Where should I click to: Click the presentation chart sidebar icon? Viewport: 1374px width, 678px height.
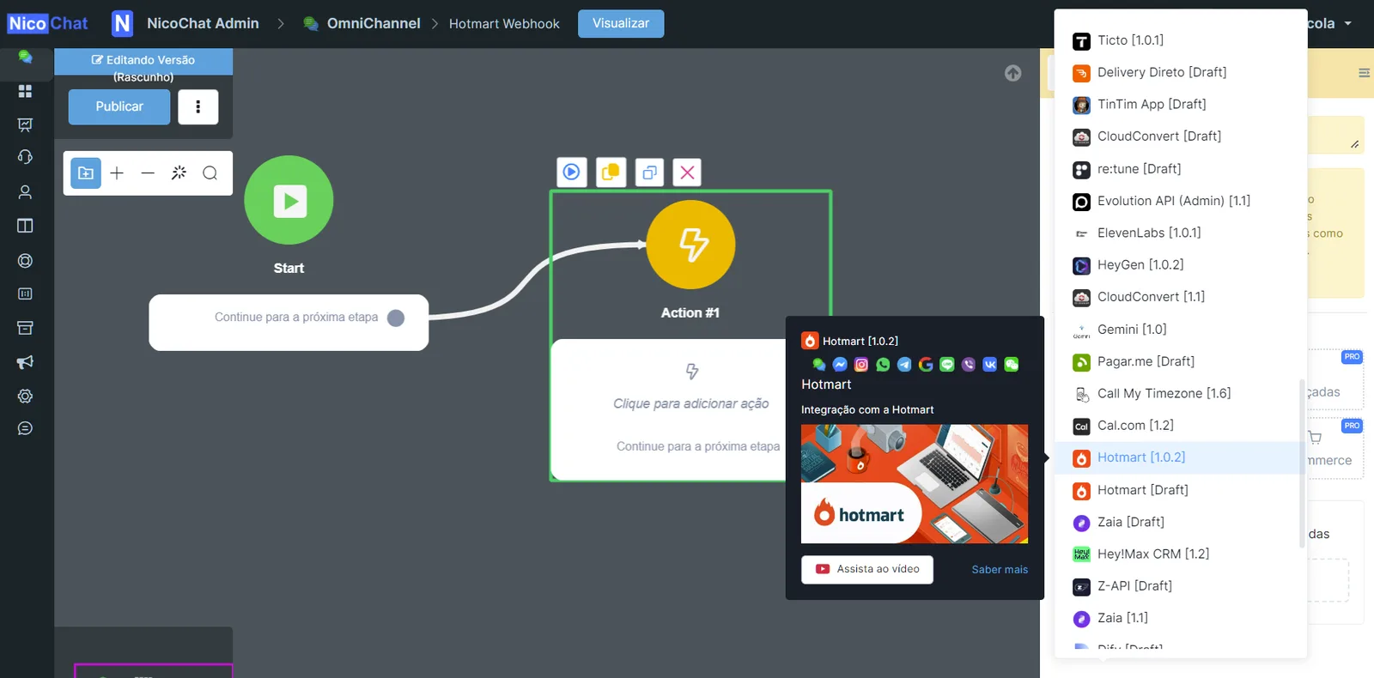[25, 124]
